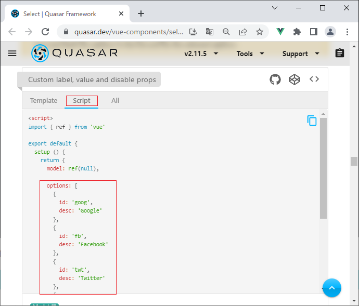Image resolution: width=359 pixels, height=306 pixels.
Task: Switch to the All code tab
Action: point(115,101)
